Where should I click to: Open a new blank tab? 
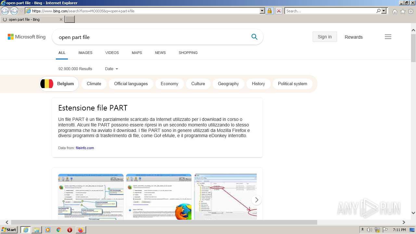70,19
